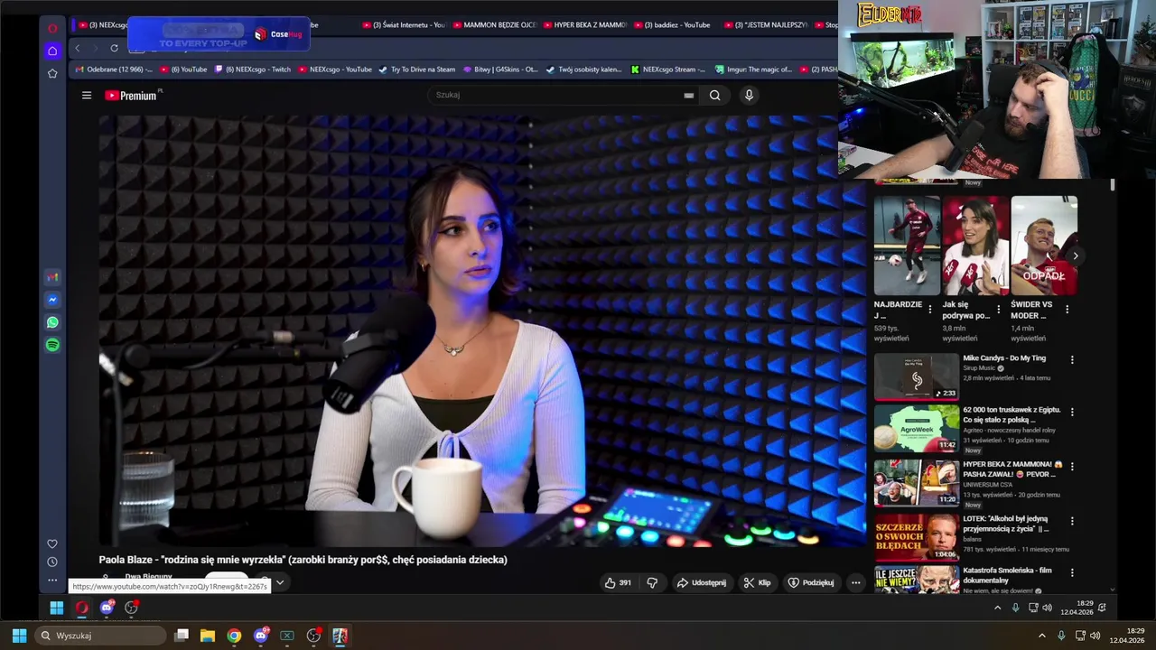Click the video title Paola Blaze text
The image size is (1156, 650).
303,560
